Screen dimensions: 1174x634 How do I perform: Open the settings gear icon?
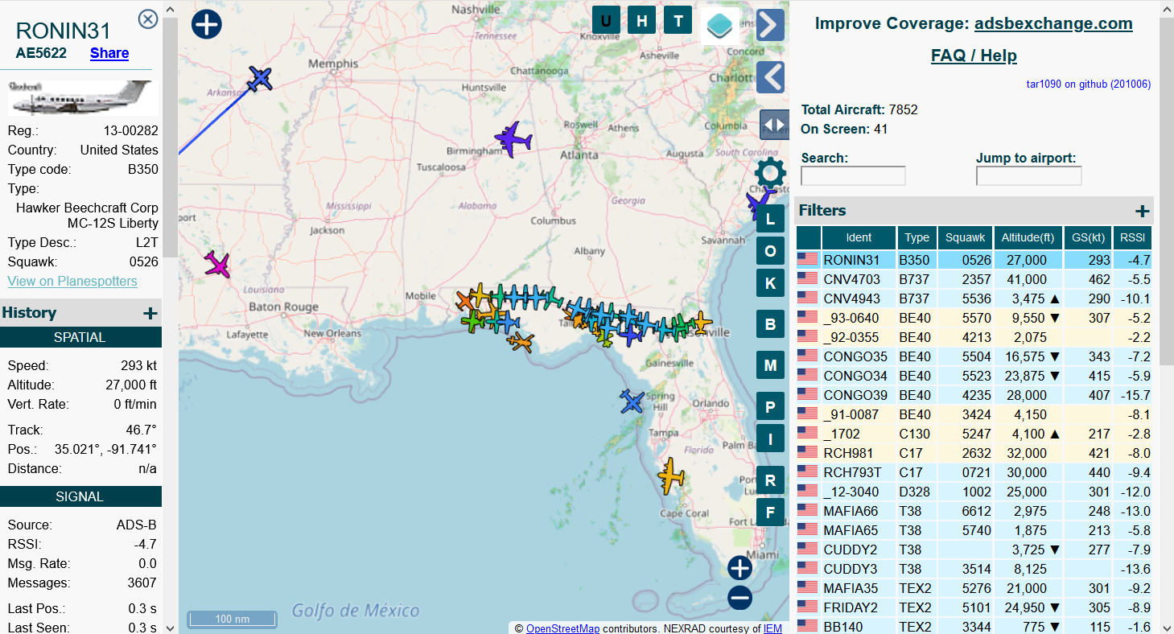tap(771, 173)
